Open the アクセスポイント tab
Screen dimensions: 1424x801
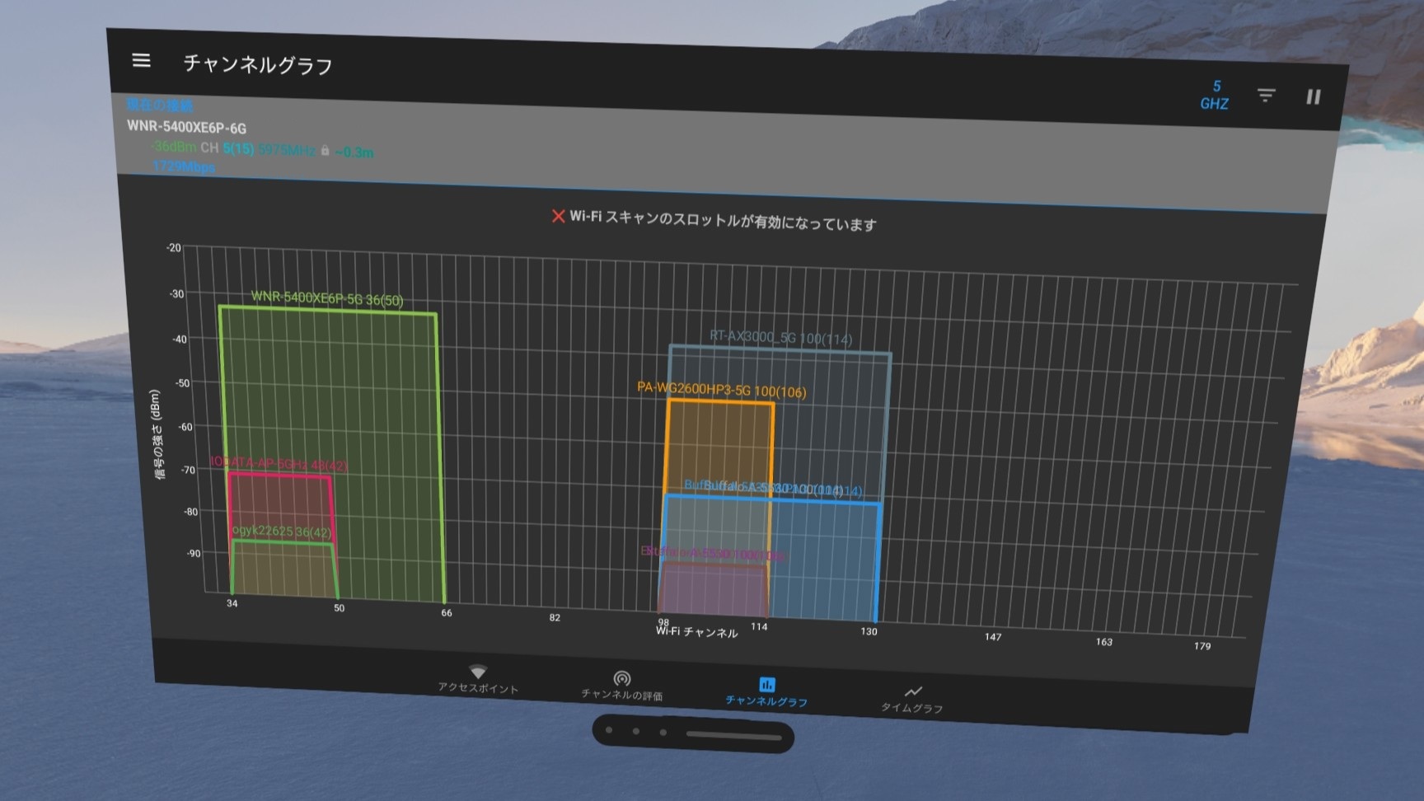[478, 679]
